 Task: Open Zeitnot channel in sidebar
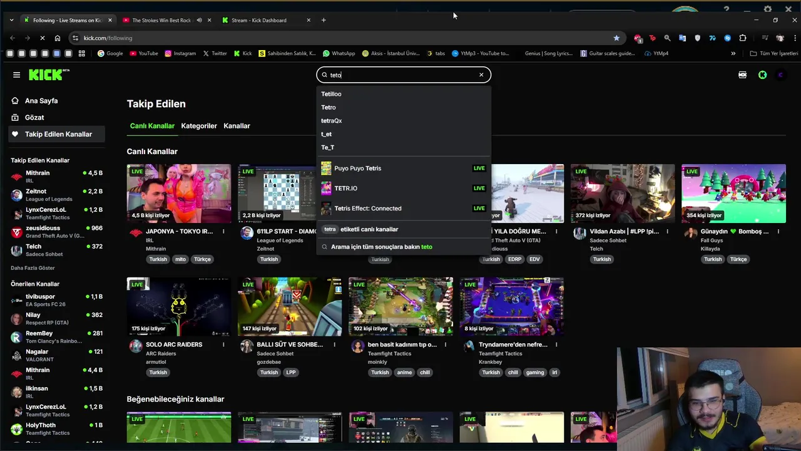(57, 195)
